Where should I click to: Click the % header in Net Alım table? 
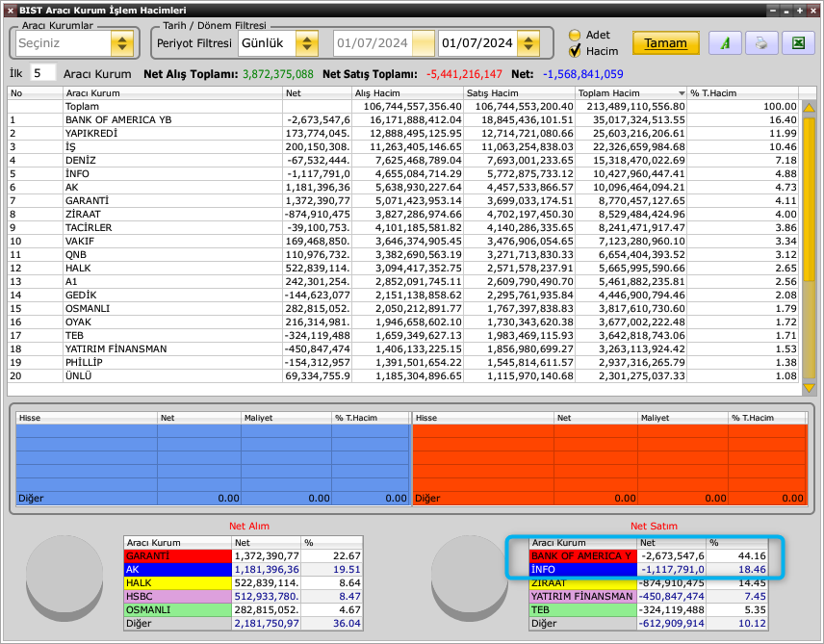(x=332, y=543)
